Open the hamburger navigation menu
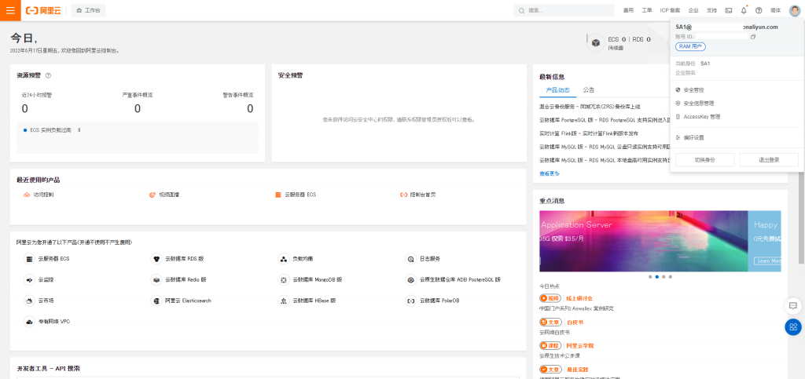Viewport: 805px width, 379px height. coord(10,10)
